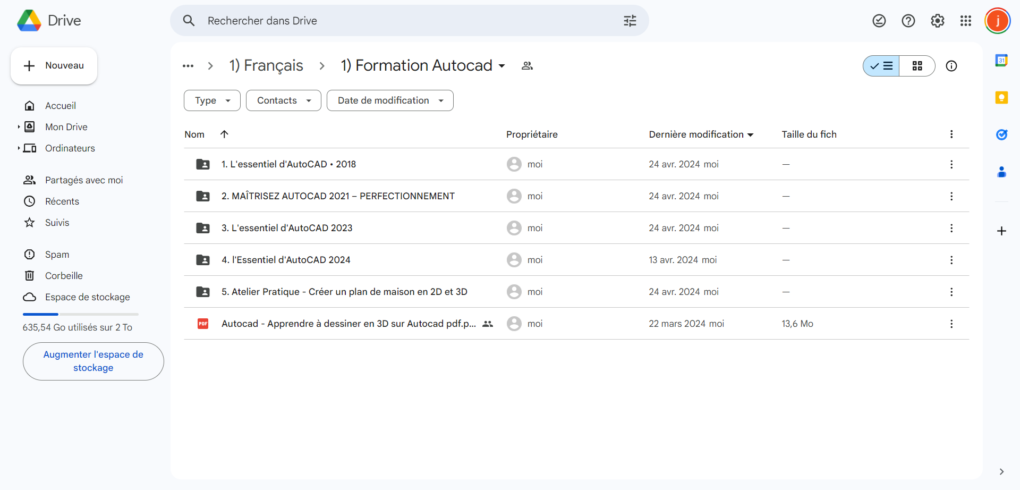Open the Help question mark icon
The image size is (1020, 490).
(908, 21)
